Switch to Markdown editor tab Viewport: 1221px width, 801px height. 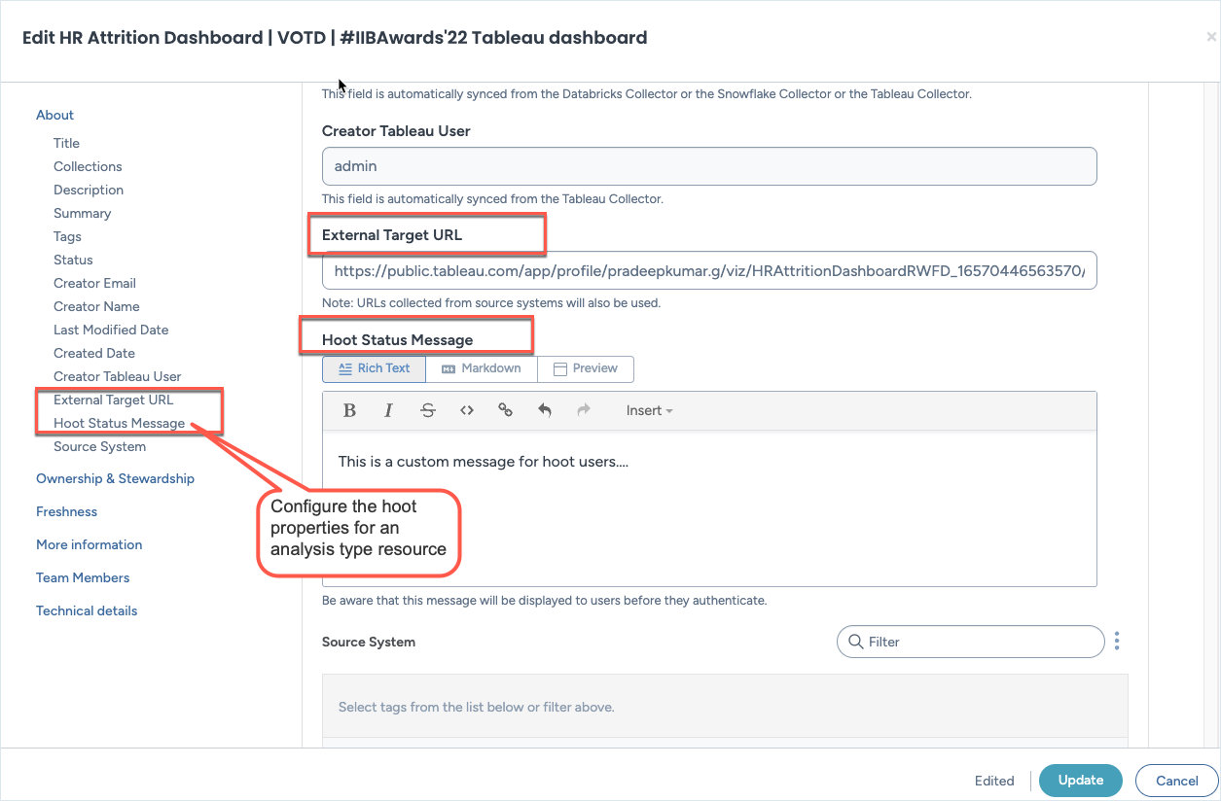tap(481, 368)
